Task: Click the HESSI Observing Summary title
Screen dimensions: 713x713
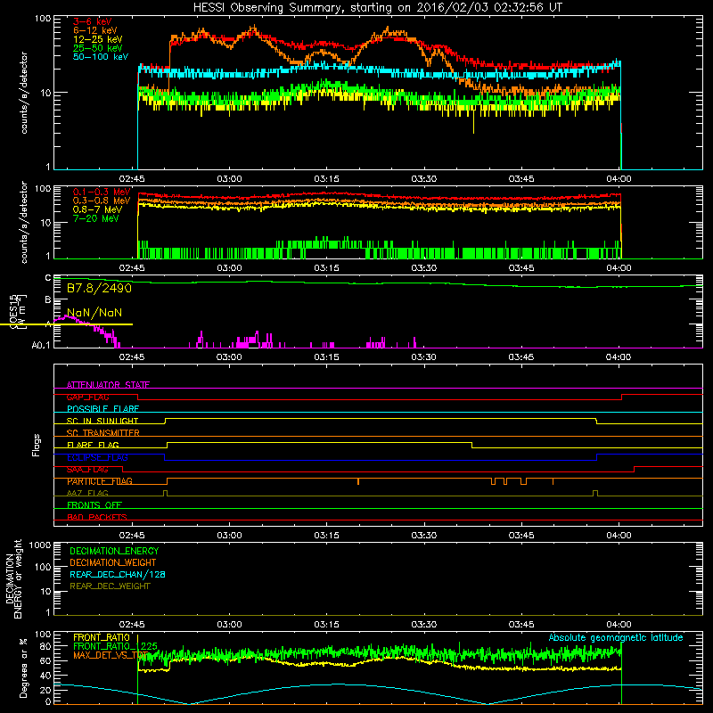Action: tap(377, 8)
